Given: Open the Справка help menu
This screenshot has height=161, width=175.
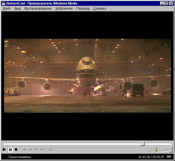Looking at the screenshot, I should coord(100,9).
